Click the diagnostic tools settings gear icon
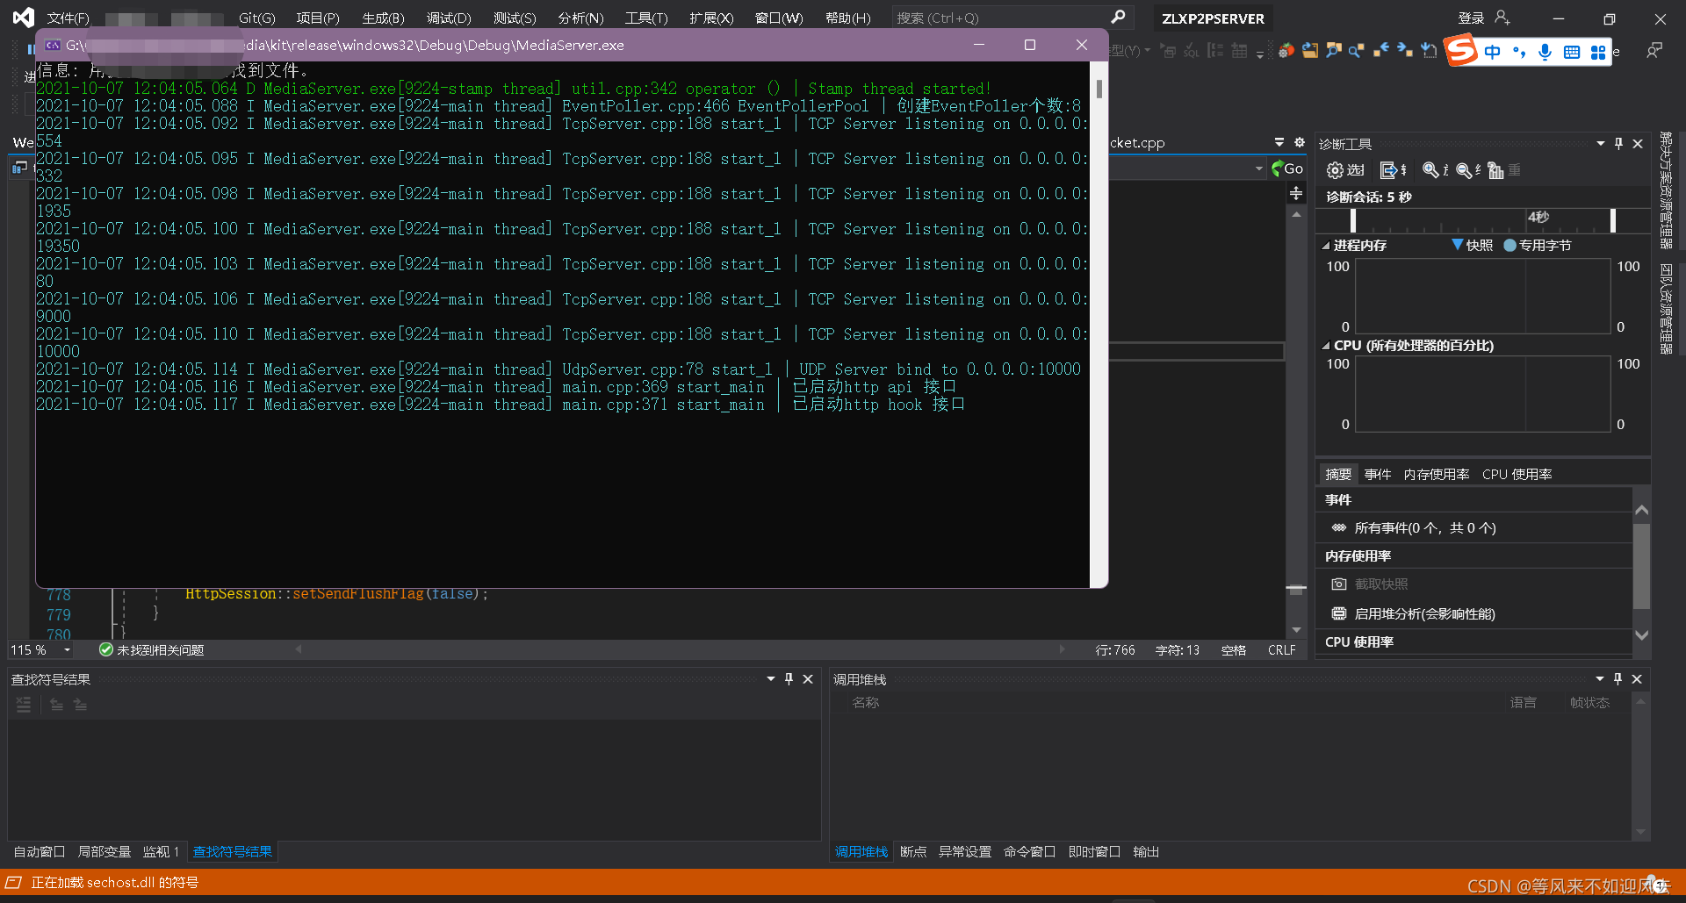 coord(1336,170)
